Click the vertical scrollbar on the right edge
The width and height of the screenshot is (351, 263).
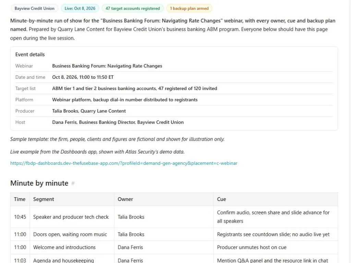tap(349, 131)
